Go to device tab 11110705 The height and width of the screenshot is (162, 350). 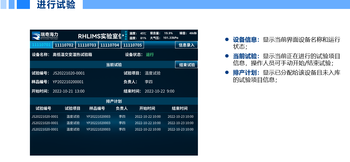[133, 45]
